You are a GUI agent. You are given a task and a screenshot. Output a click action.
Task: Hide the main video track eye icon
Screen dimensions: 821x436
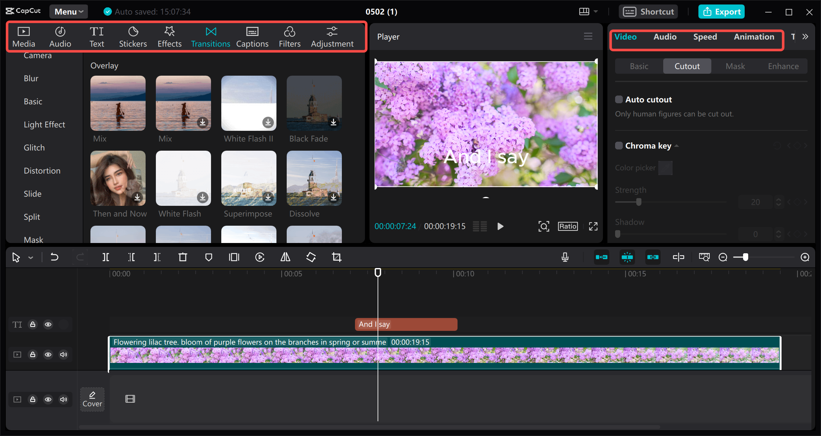pos(48,355)
